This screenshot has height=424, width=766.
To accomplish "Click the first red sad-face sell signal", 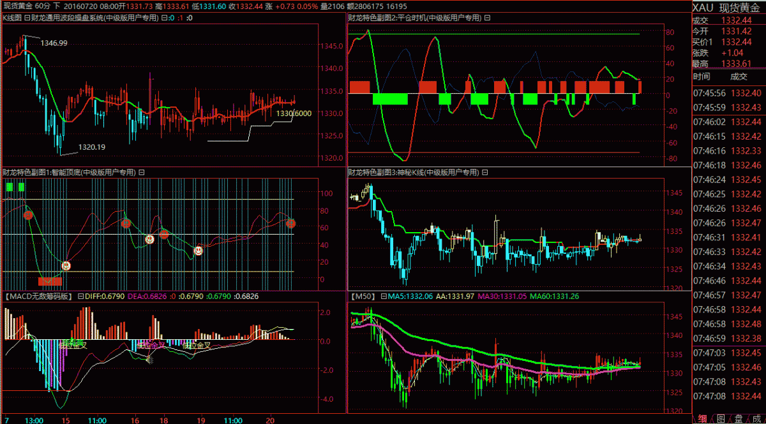I will click(28, 216).
